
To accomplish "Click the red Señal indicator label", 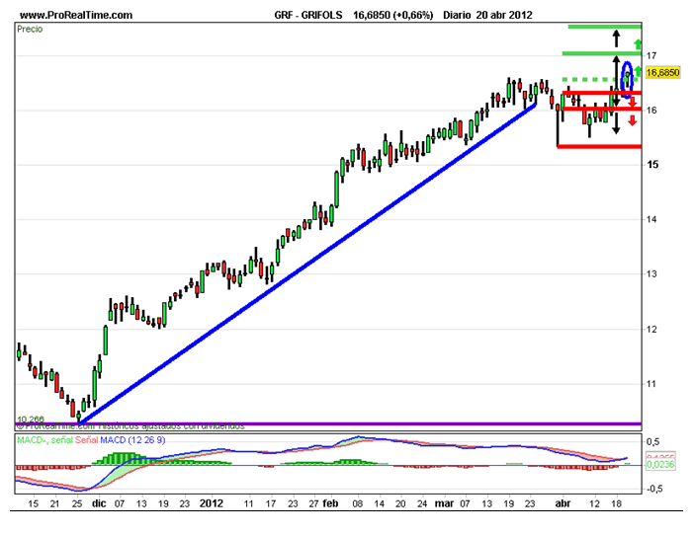I will (86, 440).
